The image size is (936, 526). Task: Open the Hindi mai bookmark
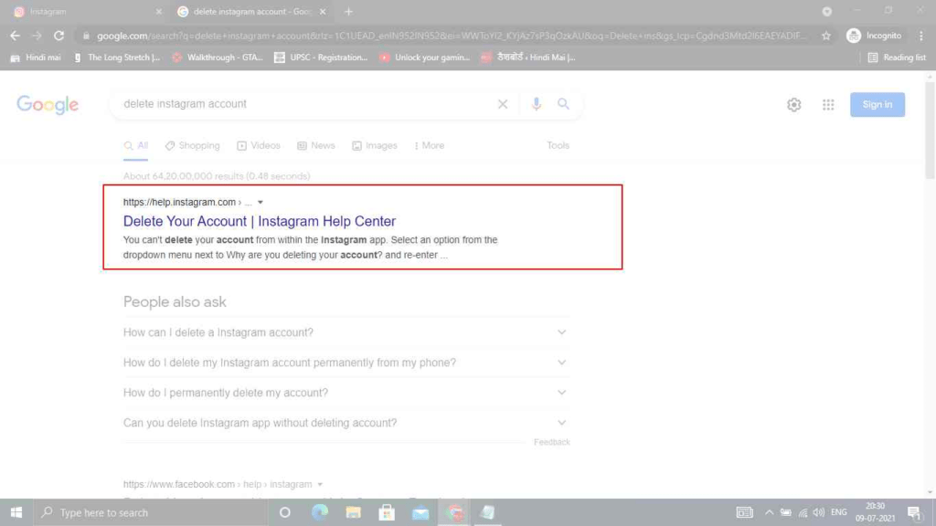tap(36, 58)
